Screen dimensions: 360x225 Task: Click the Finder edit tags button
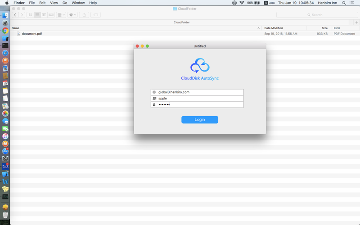click(x=95, y=15)
